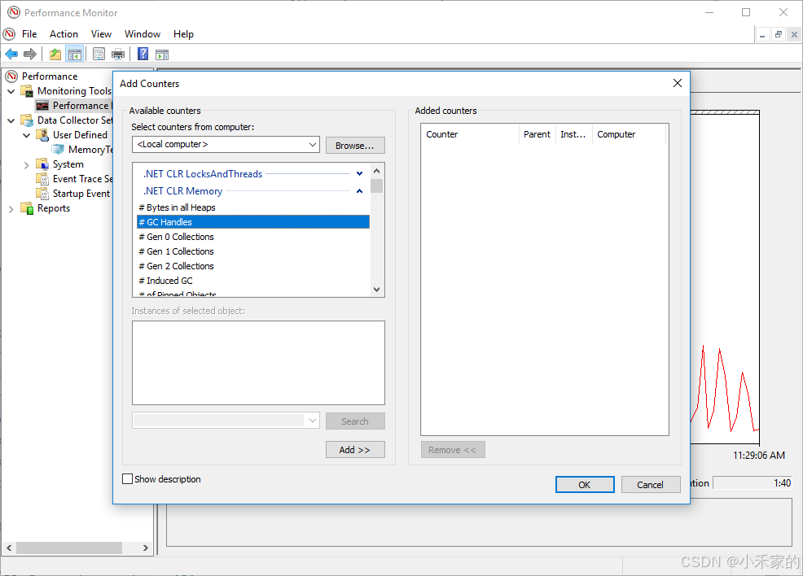
Task: Click the blue Help question mark icon
Action: (x=143, y=54)
